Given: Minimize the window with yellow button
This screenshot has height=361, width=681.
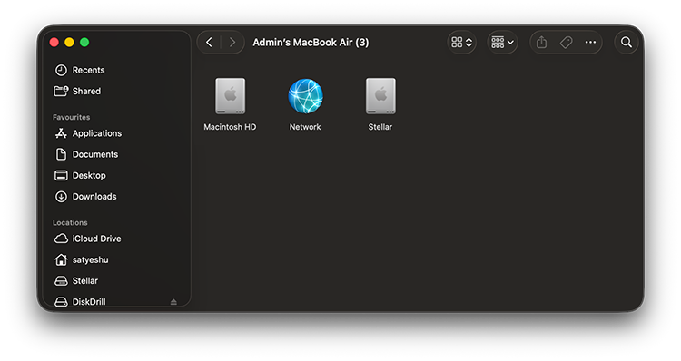Looking at the screenshot, I should (x=70, y=42).
